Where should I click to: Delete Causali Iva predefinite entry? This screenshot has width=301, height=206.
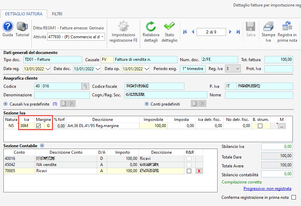tap(72, 104)
